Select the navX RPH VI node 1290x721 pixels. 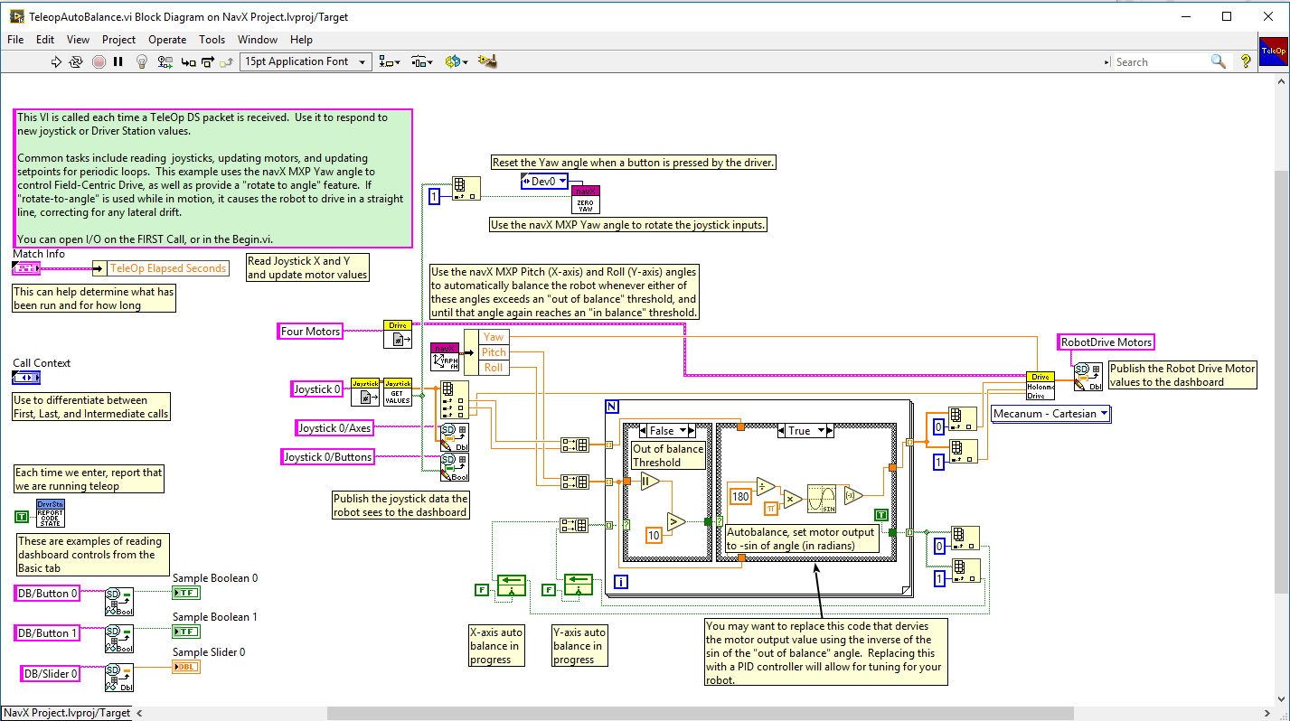tap(445, 357)
